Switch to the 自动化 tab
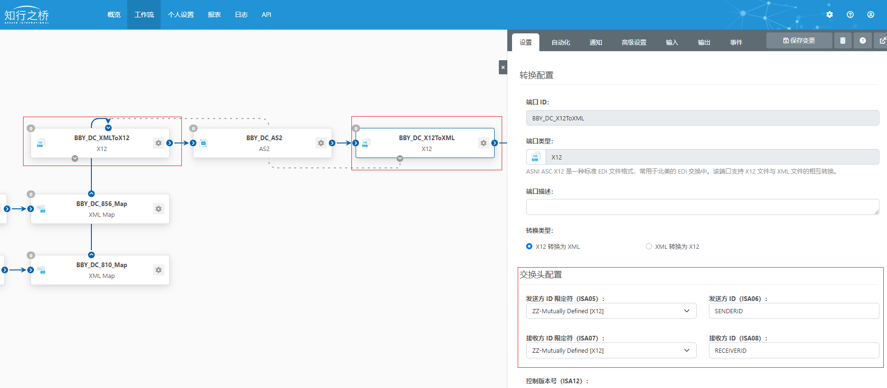The height and width of the screenshot is (388, 887). point(561,42)
